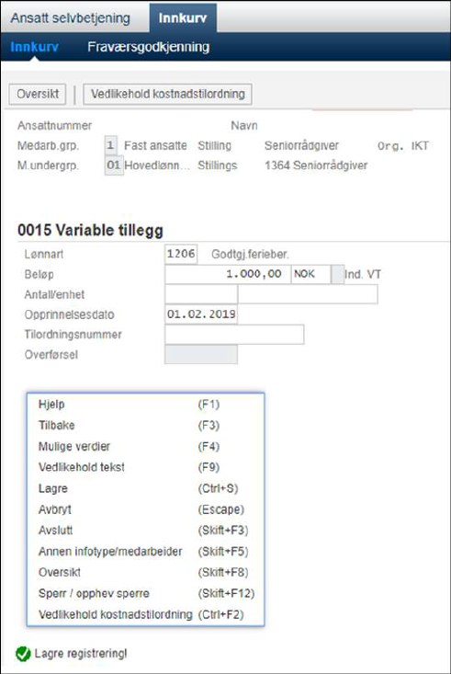Click the Lønnart field showing 1206
451x674 pixels.
click(x=181, y=254)
